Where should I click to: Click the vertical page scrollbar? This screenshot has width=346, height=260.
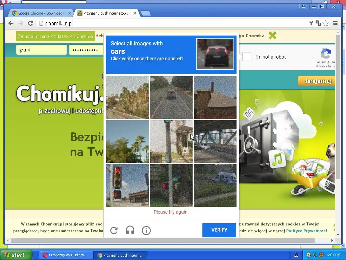point(338,107)
